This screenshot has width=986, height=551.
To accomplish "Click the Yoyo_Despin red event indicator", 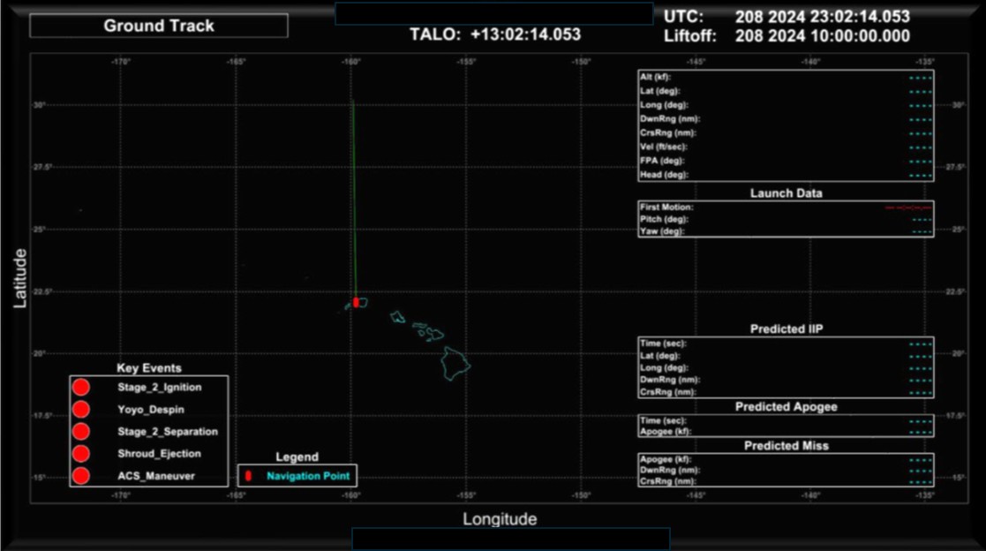I will pyautogui.click(x=80, y=410).
